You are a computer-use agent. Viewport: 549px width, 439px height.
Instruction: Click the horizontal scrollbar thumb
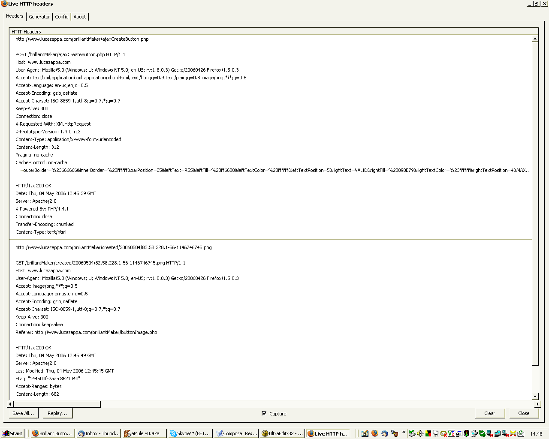(x=57, y=404)
